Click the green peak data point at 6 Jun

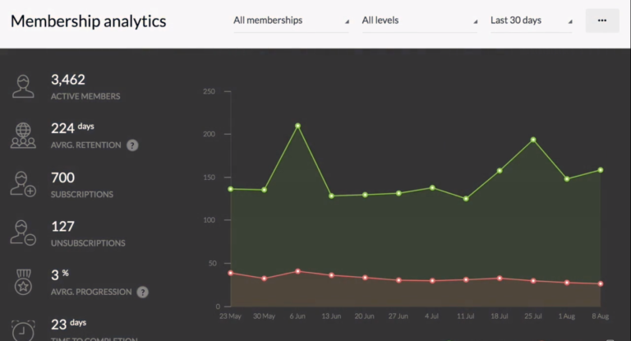297,126
